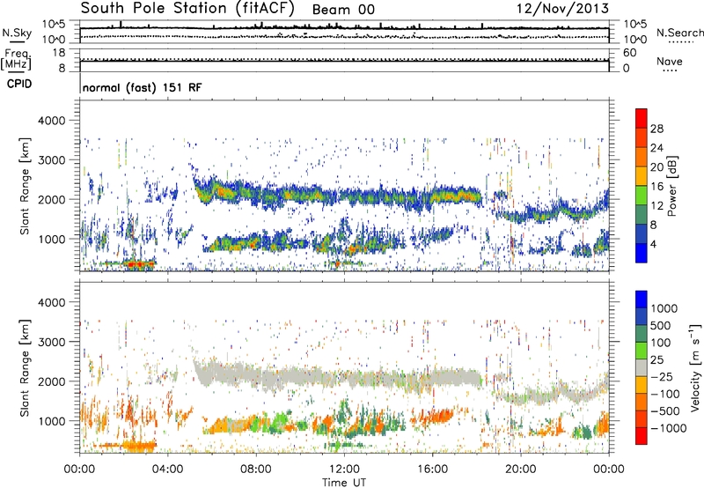Click the 'South Pole Station (fitACF)' title

coord(187,9)
